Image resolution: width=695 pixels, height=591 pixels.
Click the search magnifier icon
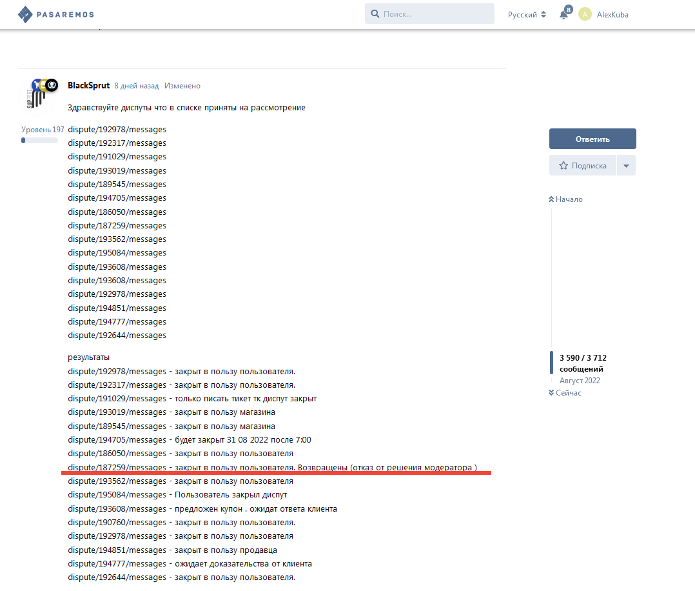(375, 14)
